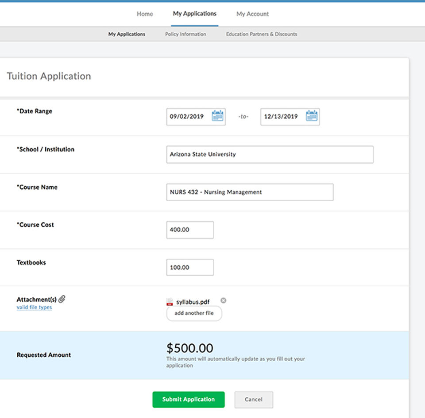
Task: Go to the Home tab
Action: [145, 14]
